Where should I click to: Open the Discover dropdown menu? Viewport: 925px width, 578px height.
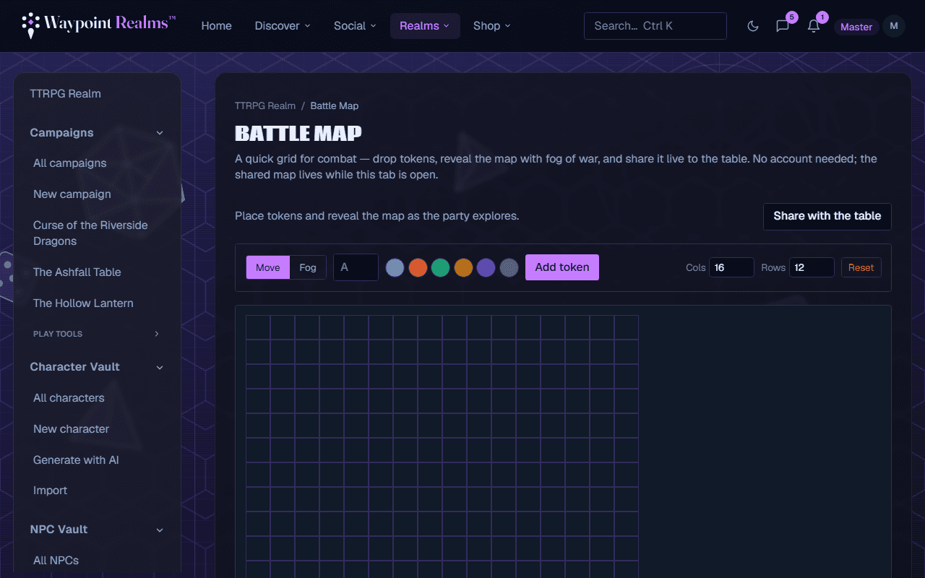coord(283,26)
